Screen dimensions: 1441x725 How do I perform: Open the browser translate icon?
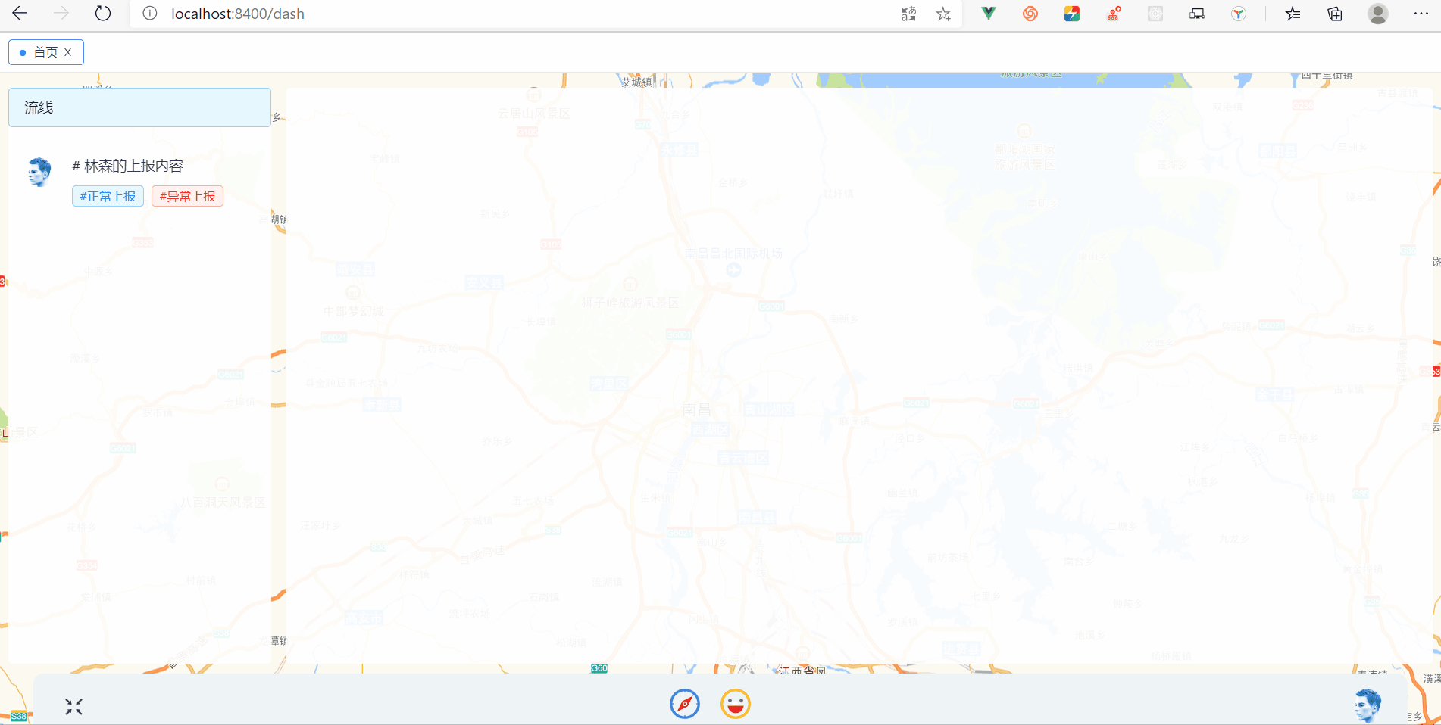pyautogui.click(x=908, y=14)
